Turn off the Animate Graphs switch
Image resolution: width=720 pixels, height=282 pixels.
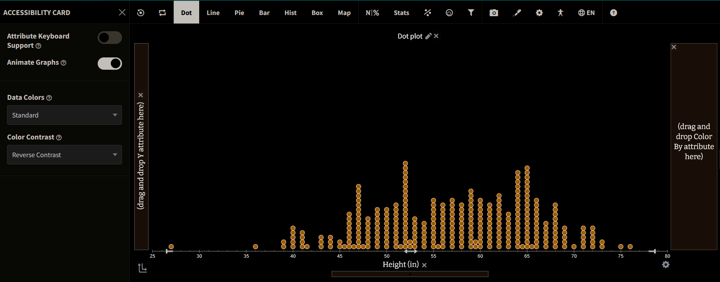click(x=110, y=64)
